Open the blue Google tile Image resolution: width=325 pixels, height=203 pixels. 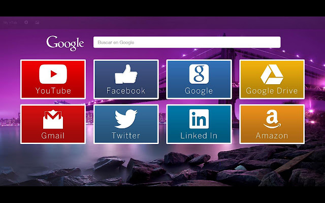199,79
